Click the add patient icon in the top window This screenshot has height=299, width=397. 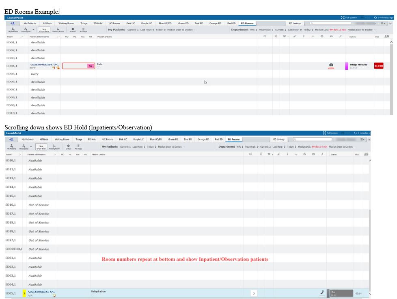pyautogui.click(x=13, y=24)
